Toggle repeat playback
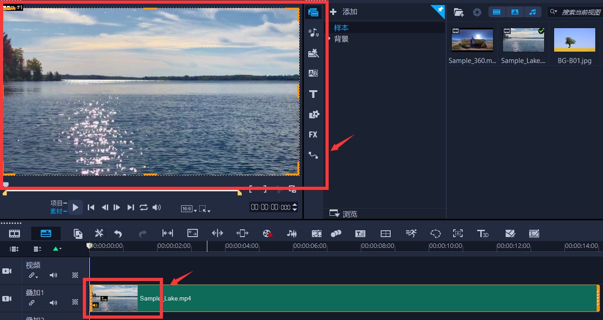603x320 pixels. [144, 208]
